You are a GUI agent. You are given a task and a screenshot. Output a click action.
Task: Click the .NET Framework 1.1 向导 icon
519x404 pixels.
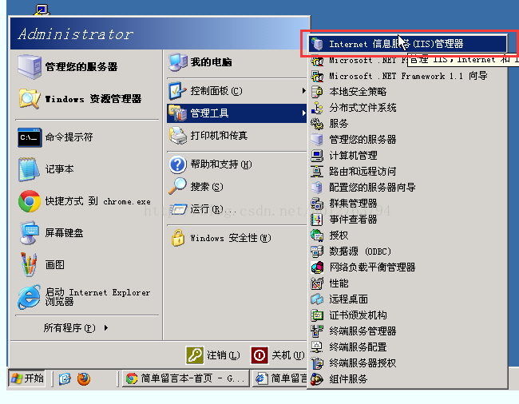coord(317,76)
